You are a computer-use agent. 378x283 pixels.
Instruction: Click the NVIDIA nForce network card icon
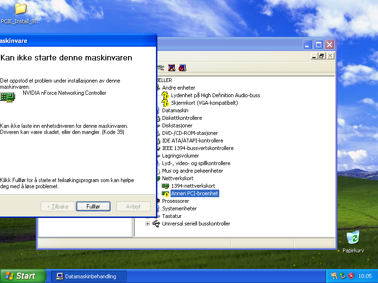click(8, 97)
